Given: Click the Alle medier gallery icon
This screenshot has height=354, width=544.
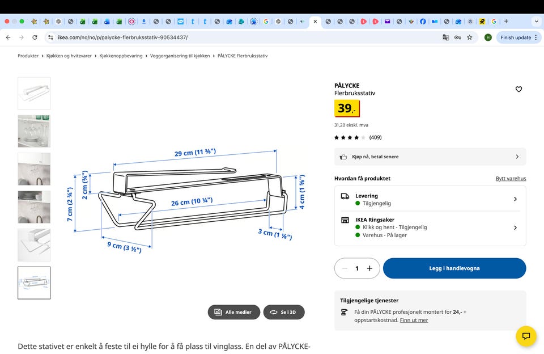Looking at the screenshot, I should 218,312.
